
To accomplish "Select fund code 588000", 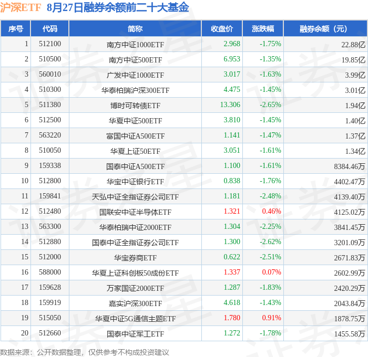I will click(x=50, y=272).
